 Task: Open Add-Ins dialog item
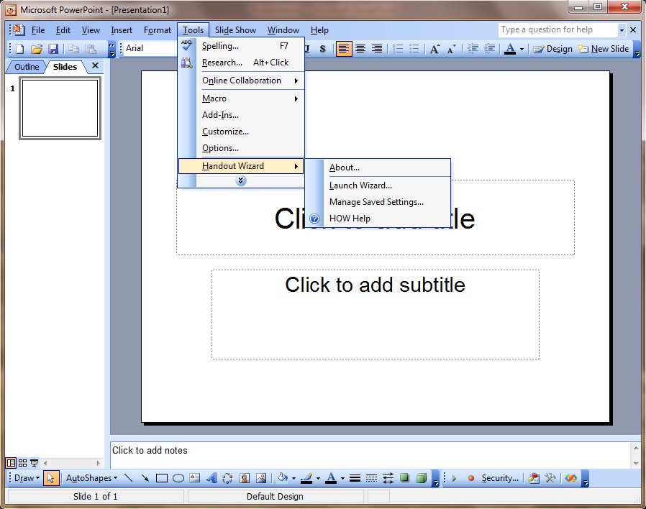(242, 115)
